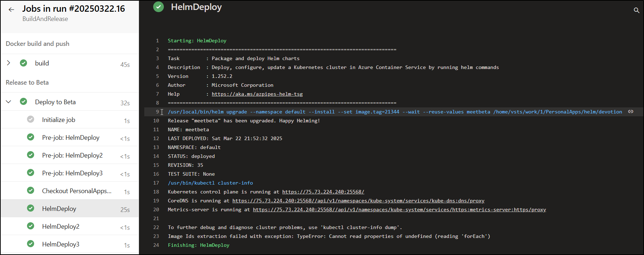The height and width of the screenshot is (255, 644).
Task: Click the 'NAME: meetbeta' log line
Action: point(188,129)
